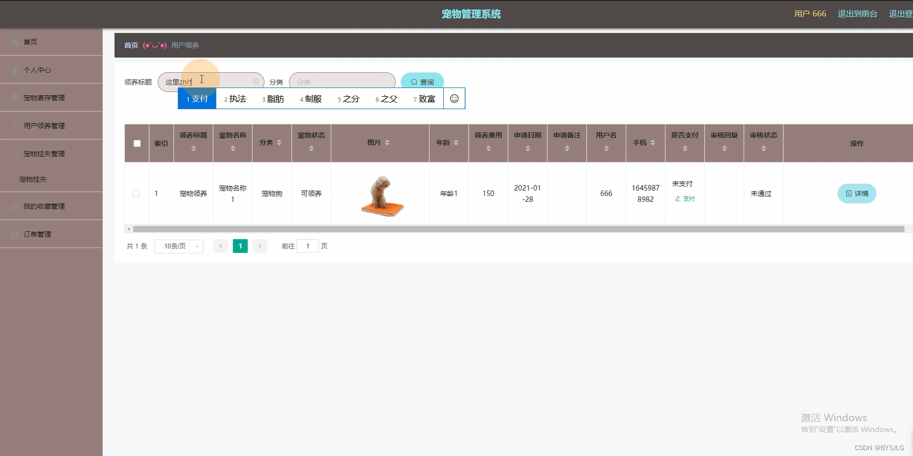Image resolution: width=913 pixels, height=456 pixels.
Task: Go to the previous page arrow
Action: (220, 246)
